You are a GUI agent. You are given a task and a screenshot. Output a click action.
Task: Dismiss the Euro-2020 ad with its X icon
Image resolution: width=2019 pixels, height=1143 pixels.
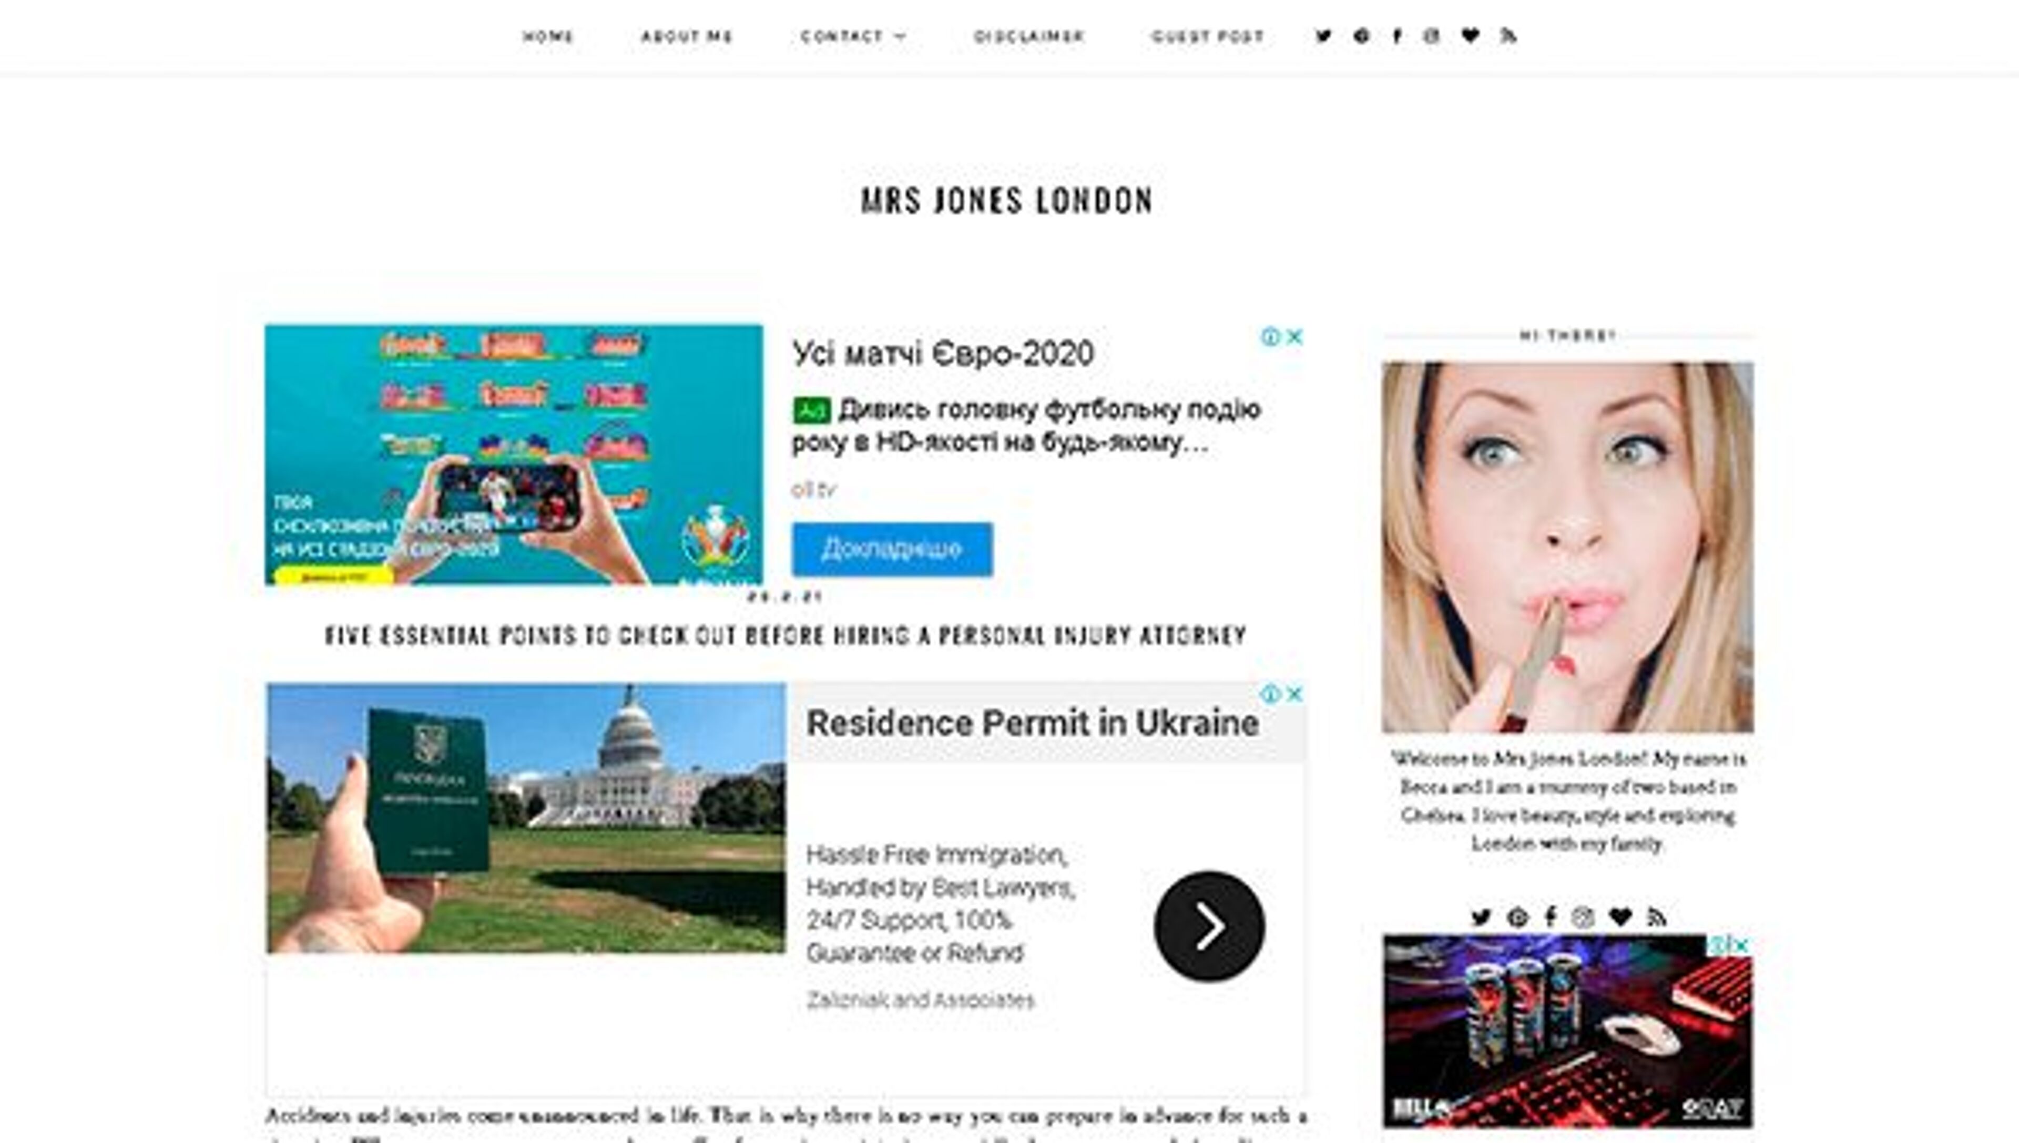tap(1295, 336)
